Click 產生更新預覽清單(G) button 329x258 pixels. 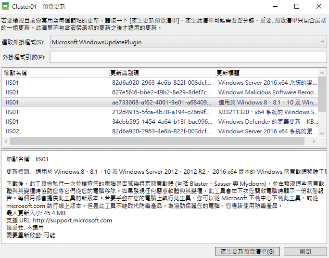(x=247, y=251)
